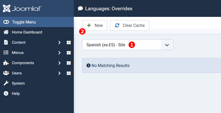221x113 pixels.
Task: Expand the Content submenu chevron
Action: tap(59, 42)
